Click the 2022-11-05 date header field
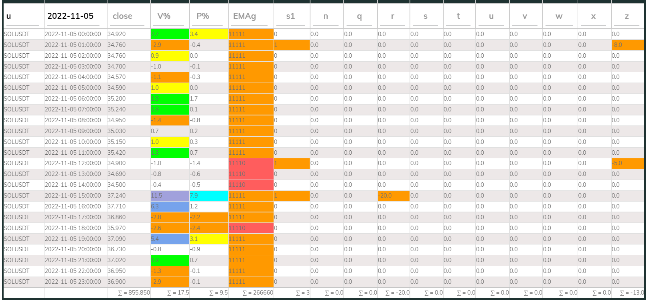This screenshot has height=301, width=647. click(x=71, y=16)
